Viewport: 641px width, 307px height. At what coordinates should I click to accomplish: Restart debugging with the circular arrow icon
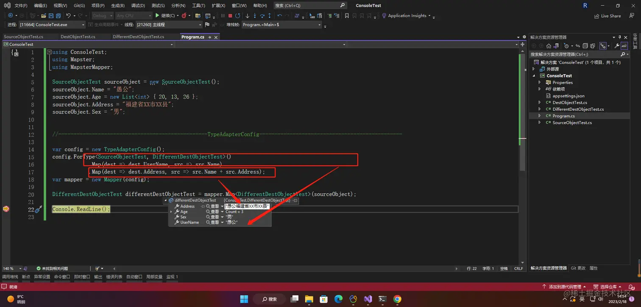[x=237, y=16]
